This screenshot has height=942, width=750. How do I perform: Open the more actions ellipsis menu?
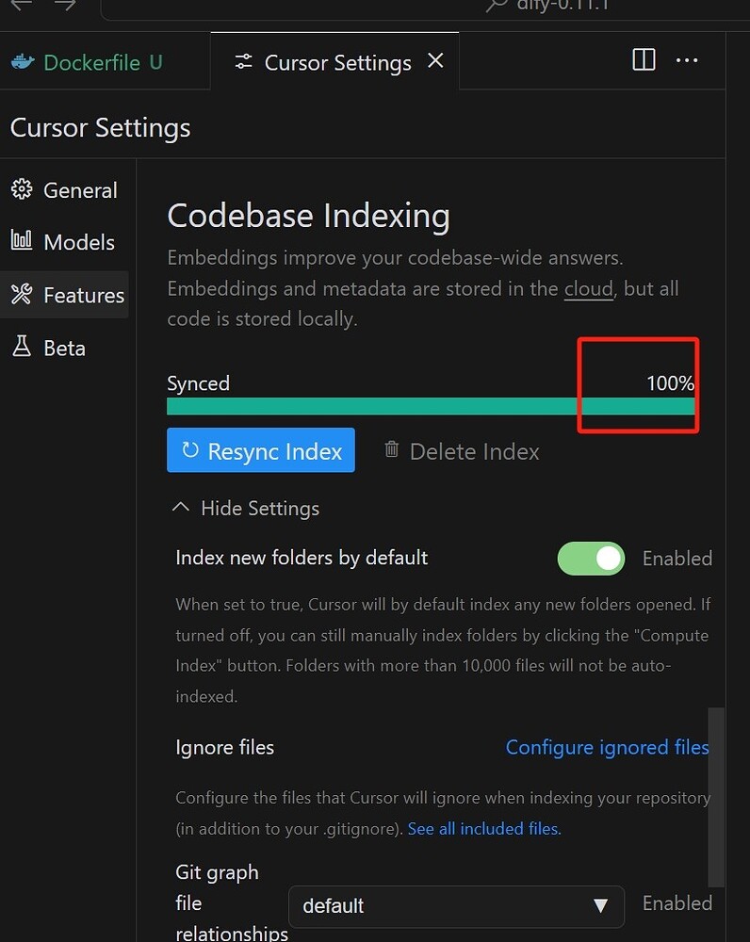pos(686,60)
